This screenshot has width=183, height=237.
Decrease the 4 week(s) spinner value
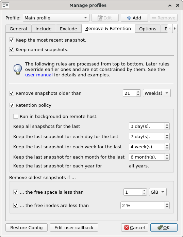click(x=167, y=148)
